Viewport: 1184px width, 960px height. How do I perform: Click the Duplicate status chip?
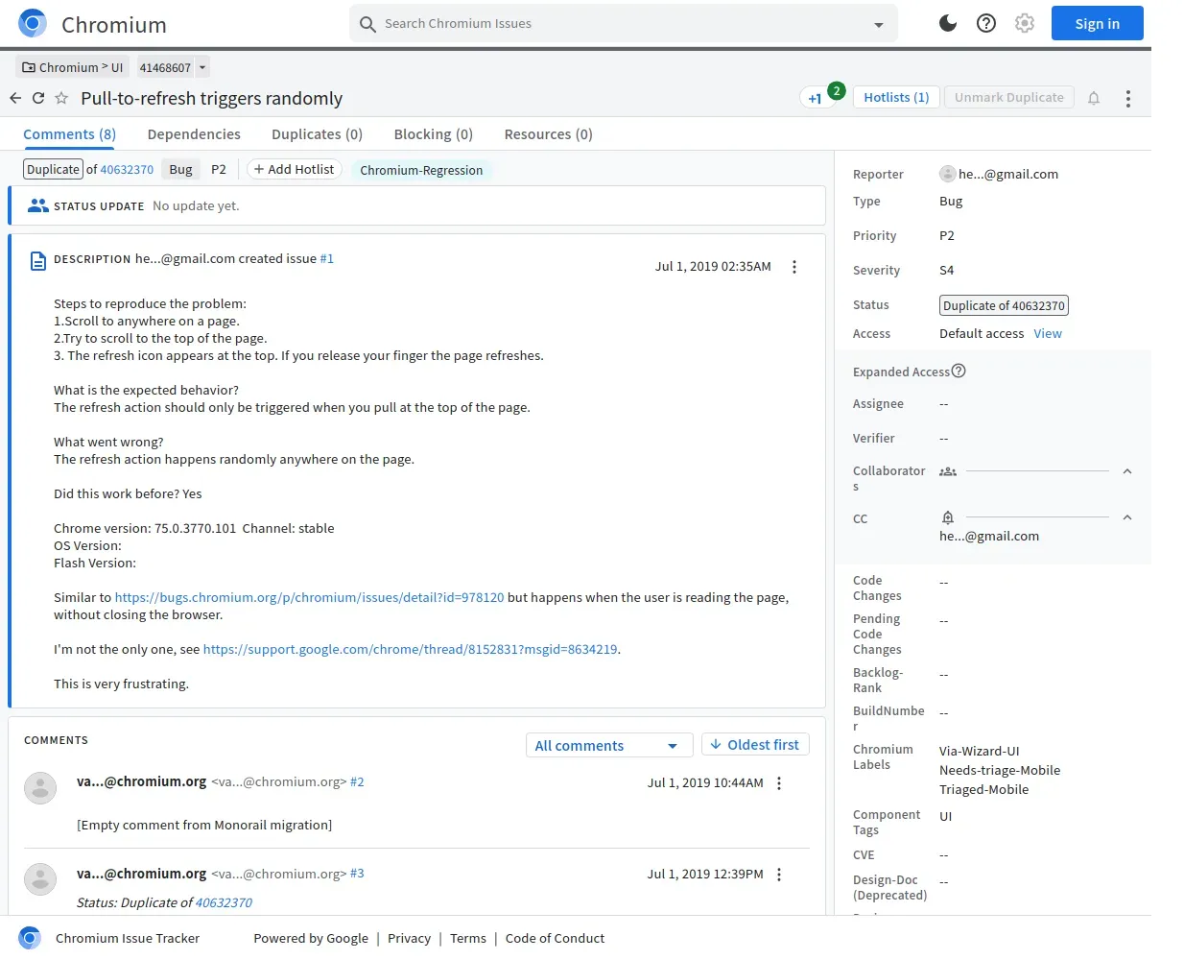click(53, 169)
